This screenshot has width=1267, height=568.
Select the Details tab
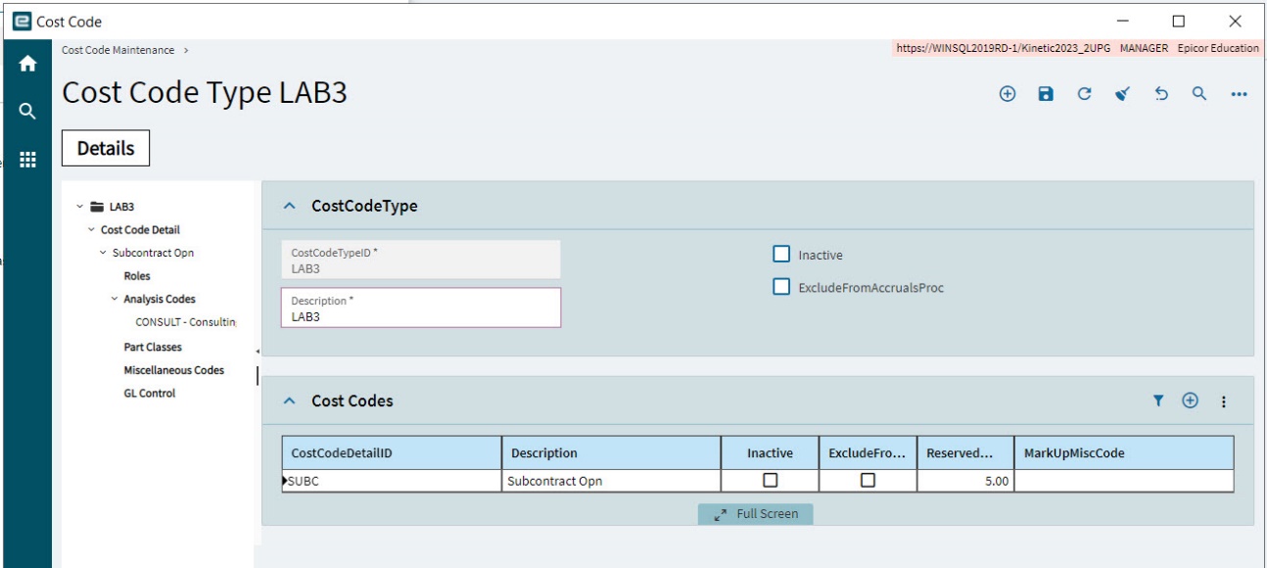coord(106,149)
